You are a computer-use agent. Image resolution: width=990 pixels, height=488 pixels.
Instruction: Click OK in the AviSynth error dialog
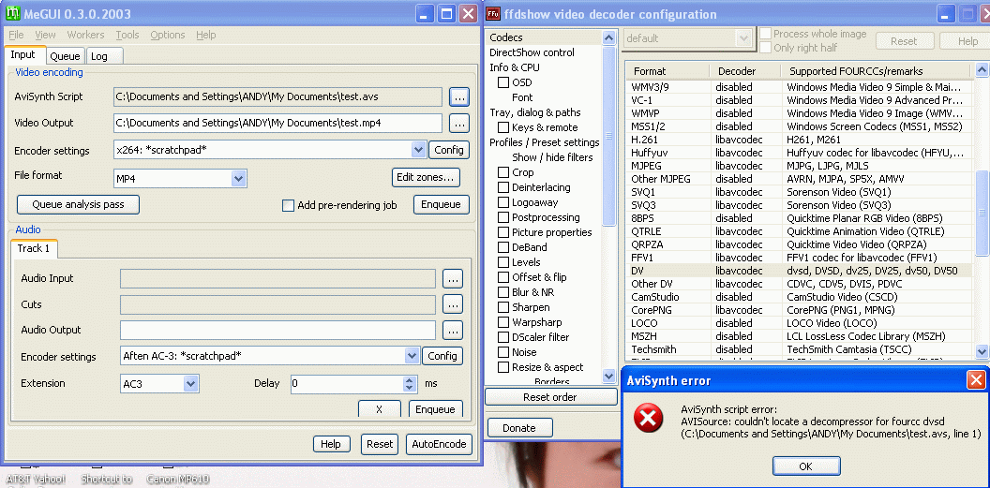(x=805, y=466)
